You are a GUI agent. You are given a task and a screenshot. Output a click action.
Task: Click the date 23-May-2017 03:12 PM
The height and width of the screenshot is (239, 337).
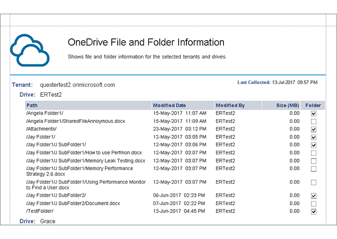(x=179, y=129)
